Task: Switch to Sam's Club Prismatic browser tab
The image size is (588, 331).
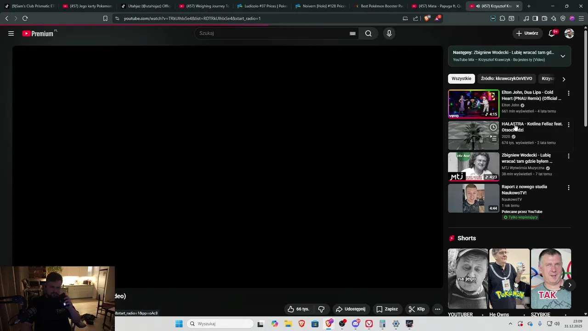Action: (30, 6)
